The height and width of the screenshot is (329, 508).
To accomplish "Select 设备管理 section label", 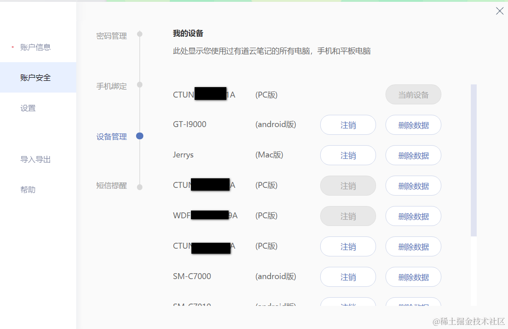I will pyautogui.click(x=112, y=137).
